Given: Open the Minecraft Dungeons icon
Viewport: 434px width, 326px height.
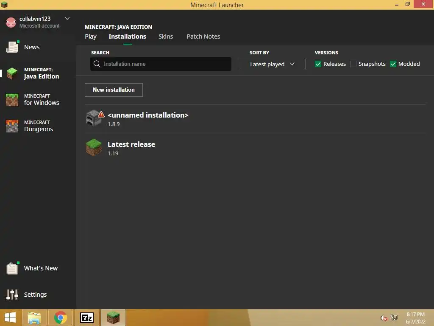Looking at the screenshot, I should (12, 126).
